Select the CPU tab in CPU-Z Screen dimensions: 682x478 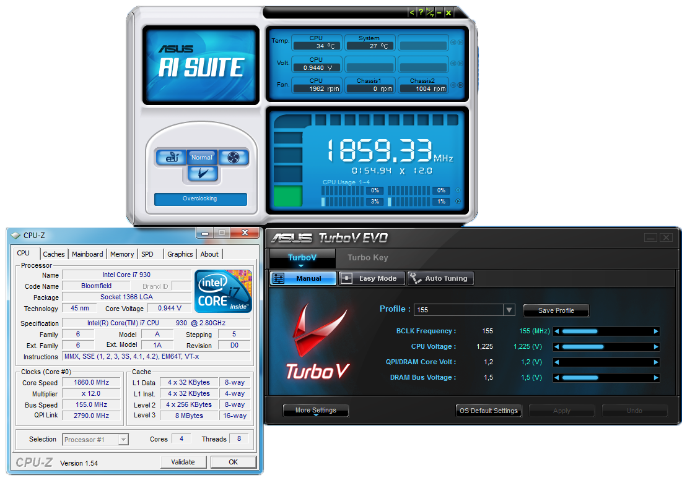pos(24,253)
